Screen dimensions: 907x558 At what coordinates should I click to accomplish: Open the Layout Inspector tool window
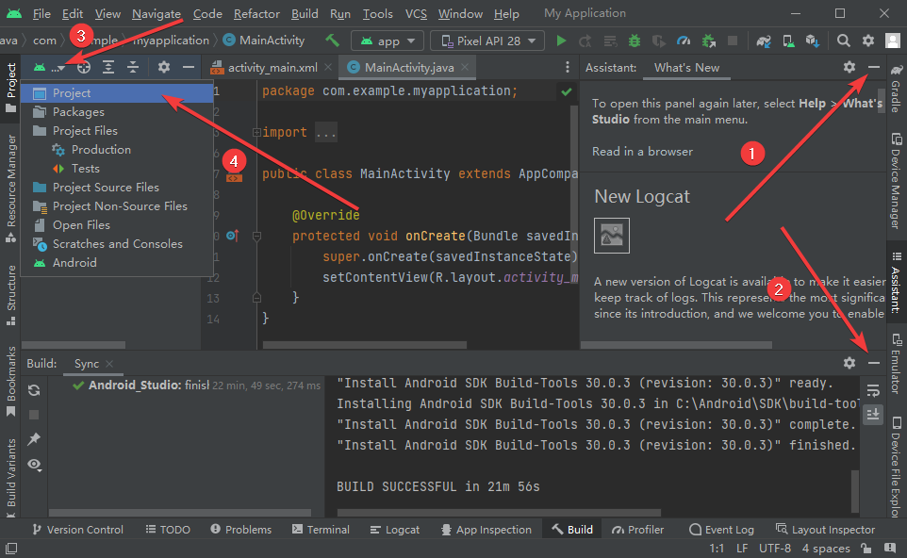tap(825, 530)
